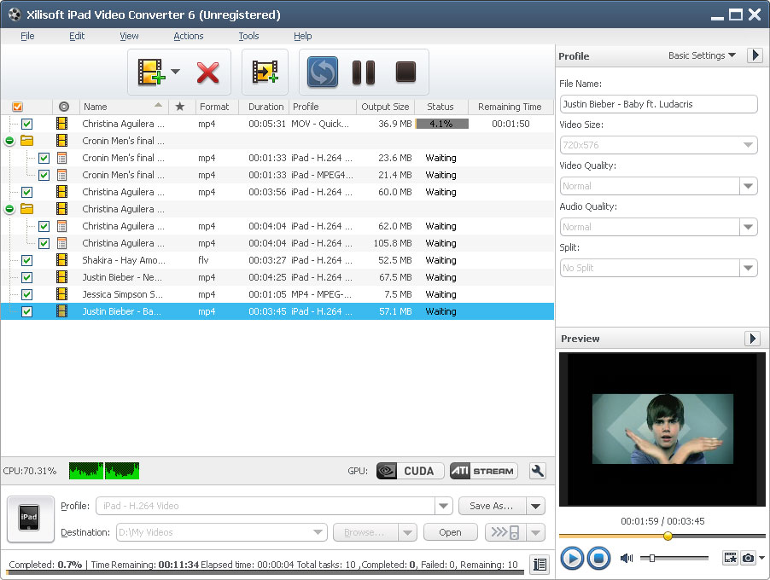
Task: Open the Split options dropdown
Action: click(749, 268)
